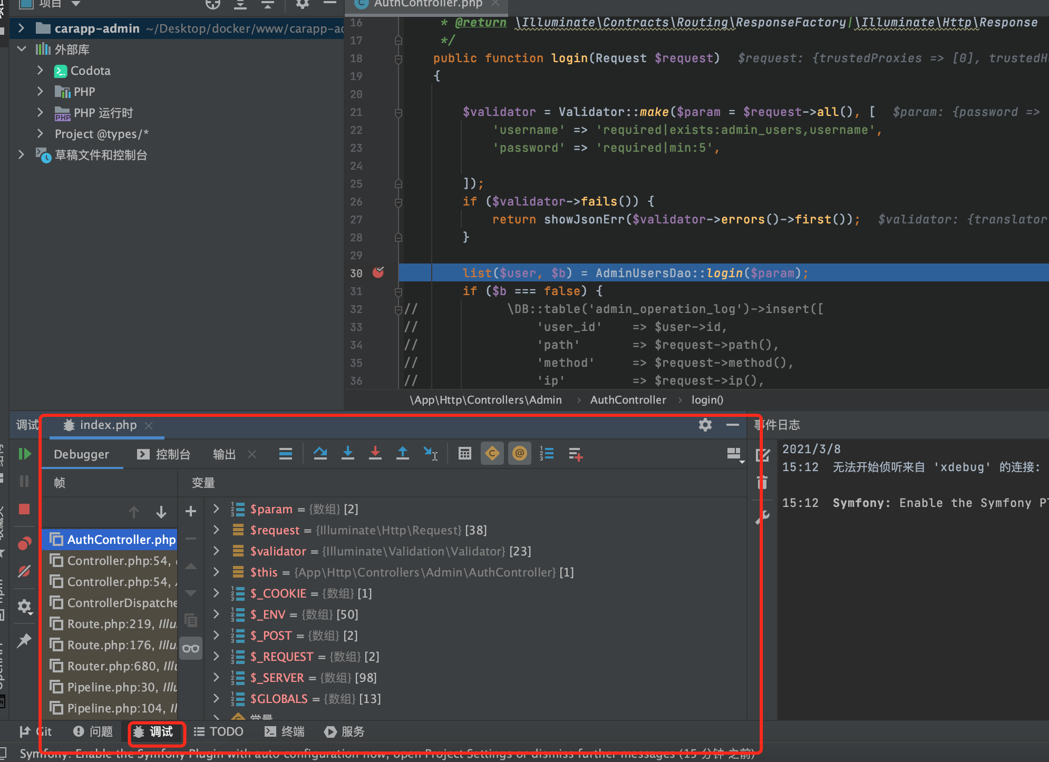Expand the $request variable node

pos(216,530)
